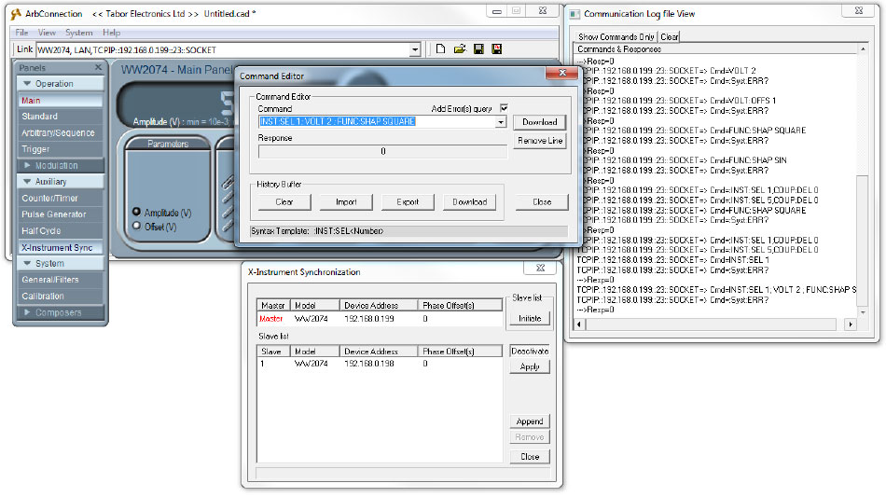Image resolution: width=886 pixels, height=497 pixels.
Task: Select the Offset (V) radio button
Action: click(x=137, y=226)
